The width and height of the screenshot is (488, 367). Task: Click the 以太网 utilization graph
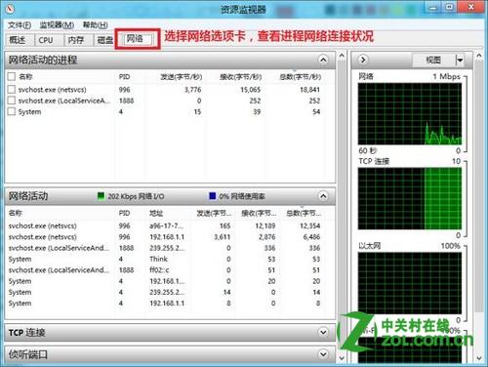pos(410,283)
